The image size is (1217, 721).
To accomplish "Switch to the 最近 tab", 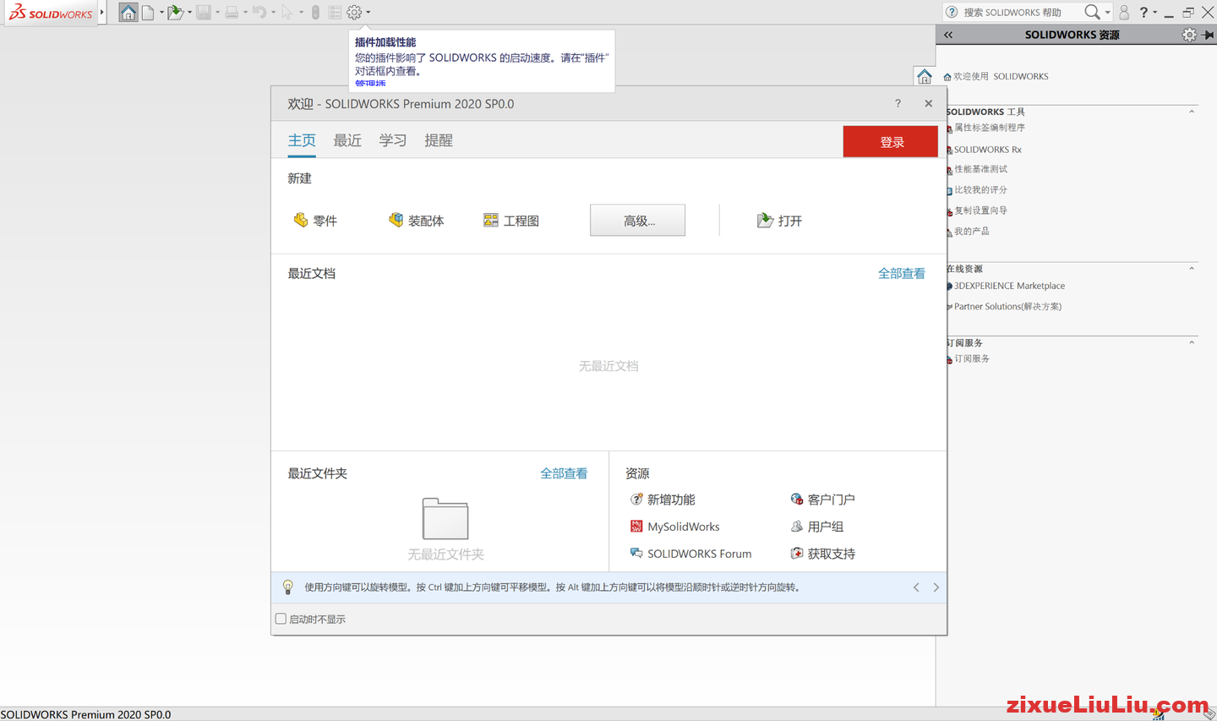I will (x=347, y=140).
